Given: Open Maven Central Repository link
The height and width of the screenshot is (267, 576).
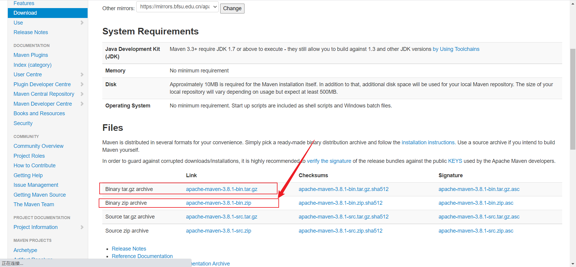Looking at the screenshot, I should [44, 94].
